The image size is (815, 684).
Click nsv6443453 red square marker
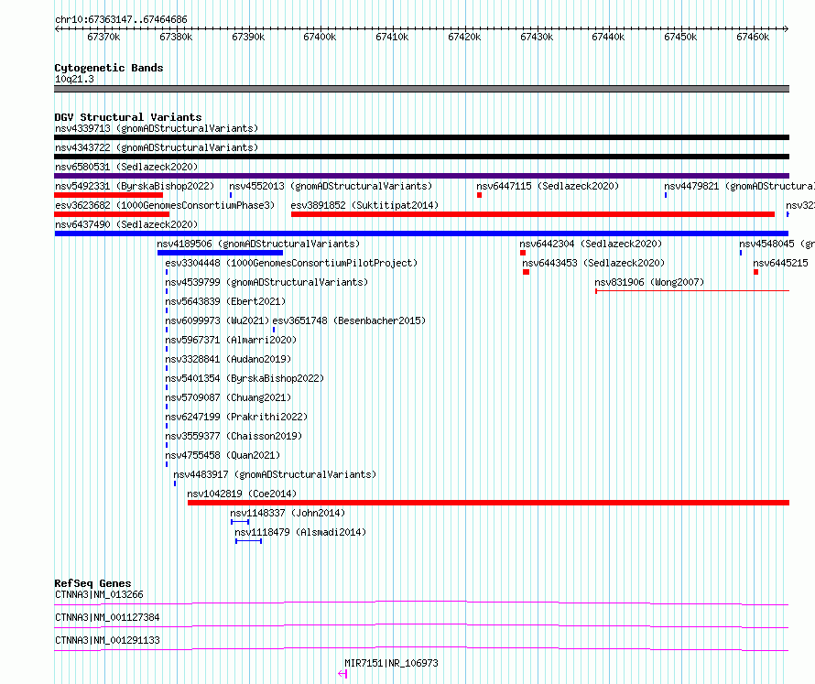[526, 272]
